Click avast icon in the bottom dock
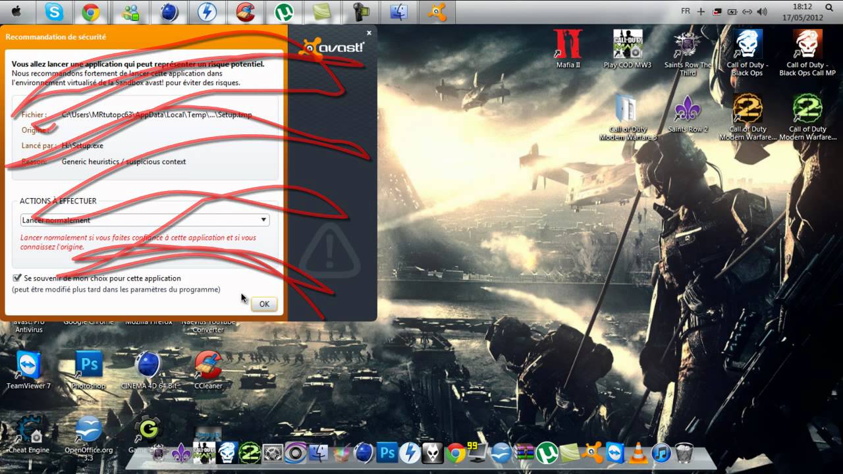Viewport: 843px width, 474px height. tap(593, 452)
